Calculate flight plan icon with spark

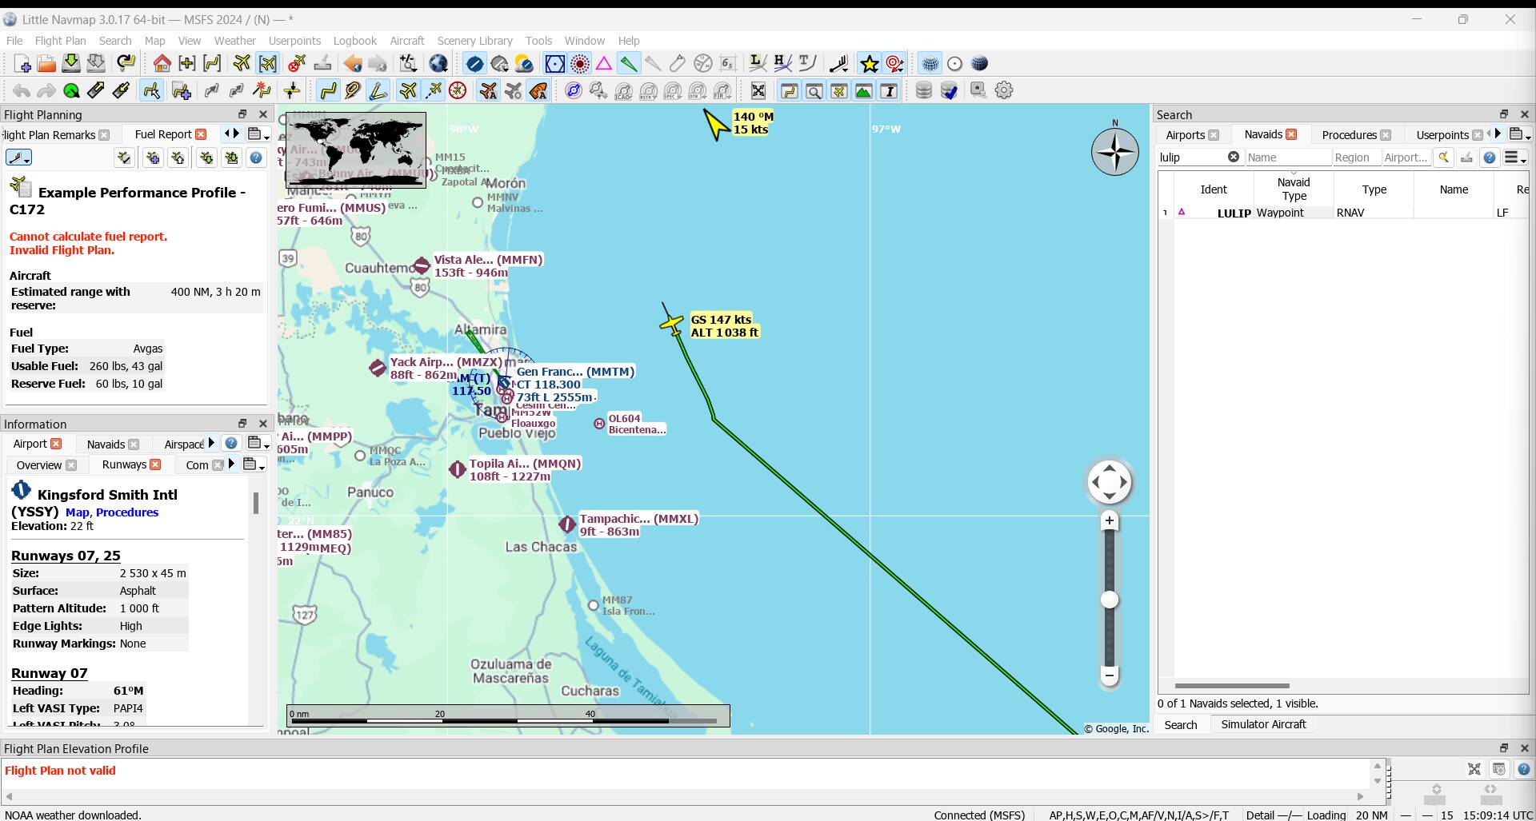[262, 91]
